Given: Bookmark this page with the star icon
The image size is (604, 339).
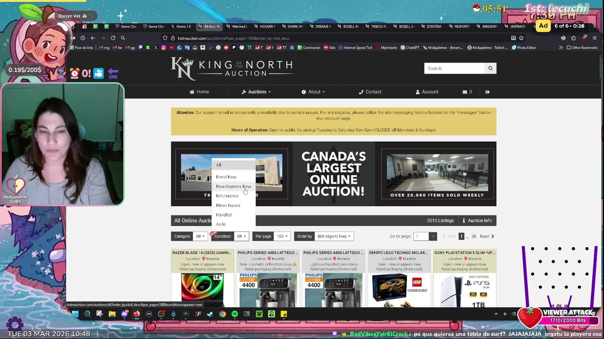Looking at the screenshot, I should tap(521, 38).
